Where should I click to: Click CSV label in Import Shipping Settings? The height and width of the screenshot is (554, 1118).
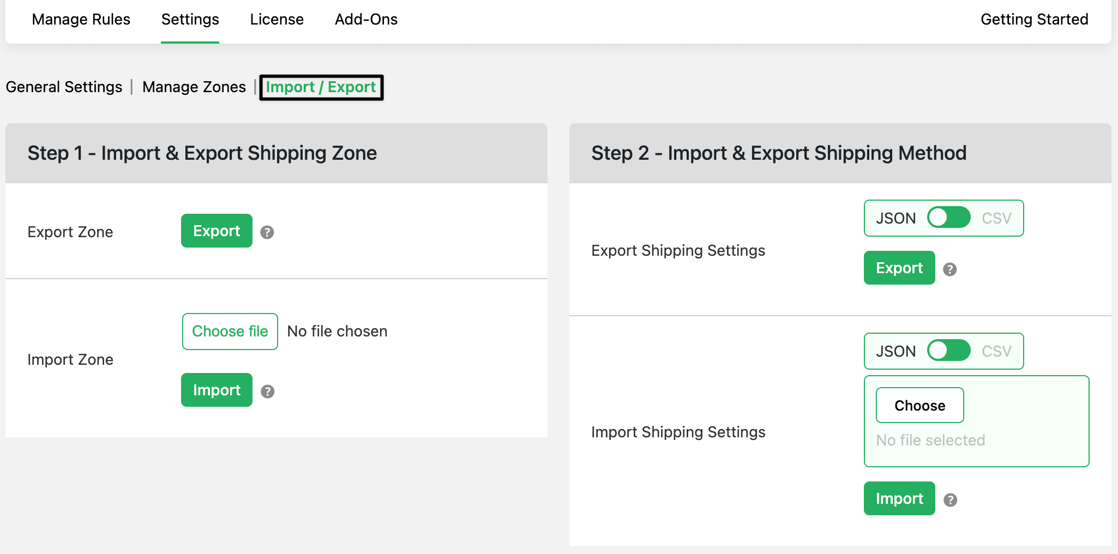[x=996, y=351]
